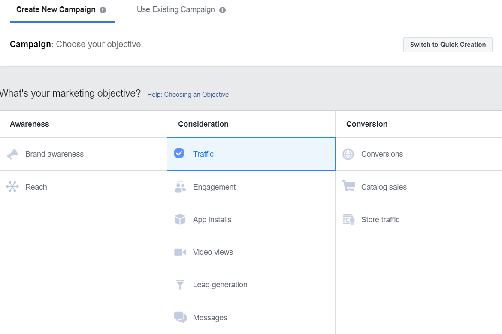The height and width of the screenshot is (334, 502).
Task: Open info tooltip beside Create New Campaign
Action: click(x=103, y=10)
